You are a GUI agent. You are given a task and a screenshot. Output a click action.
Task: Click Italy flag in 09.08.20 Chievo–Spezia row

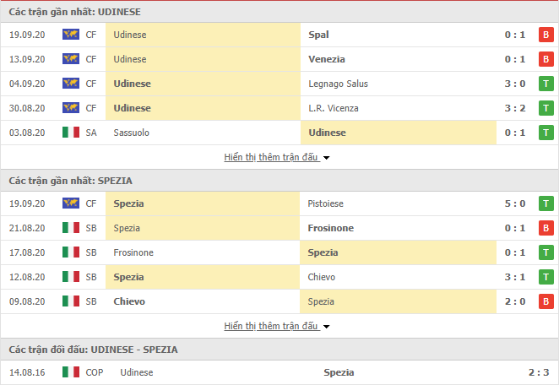tap(71, 301)
